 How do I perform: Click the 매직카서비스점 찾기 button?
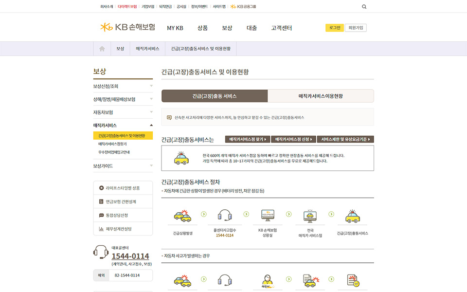point(248,139)
